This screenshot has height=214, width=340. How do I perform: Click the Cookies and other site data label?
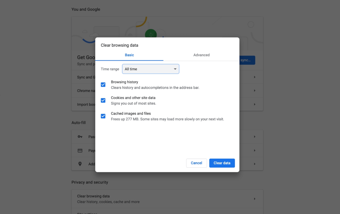[x=133, y=98]
